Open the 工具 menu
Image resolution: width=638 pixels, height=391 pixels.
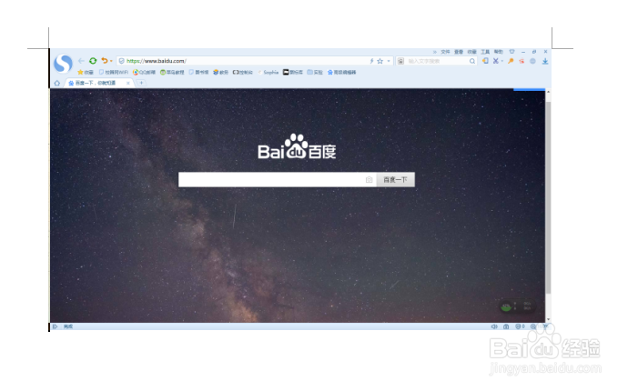tap(485, 52)
